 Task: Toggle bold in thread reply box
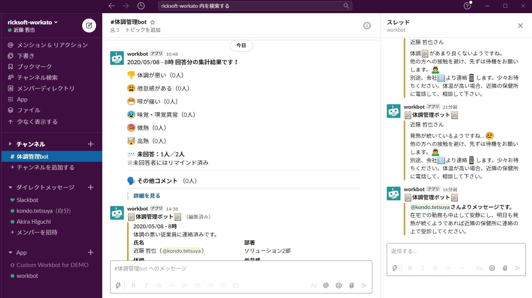click(x=410, y=268)
